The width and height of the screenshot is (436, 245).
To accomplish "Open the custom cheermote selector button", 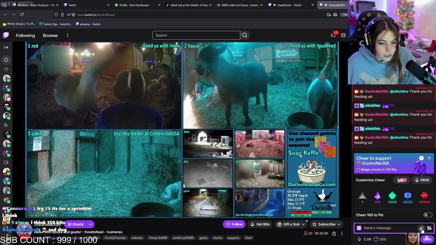I will pos(402,180).
